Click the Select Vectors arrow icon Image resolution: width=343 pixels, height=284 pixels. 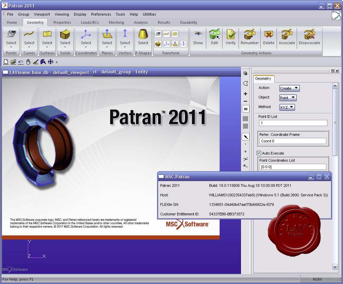125,34
